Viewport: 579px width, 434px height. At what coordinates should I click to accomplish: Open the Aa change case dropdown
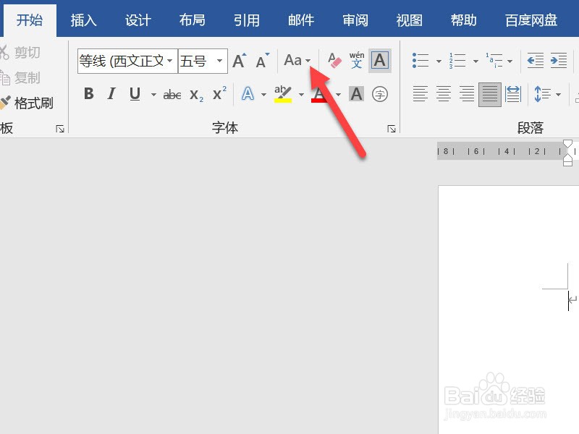pos(297,61)
